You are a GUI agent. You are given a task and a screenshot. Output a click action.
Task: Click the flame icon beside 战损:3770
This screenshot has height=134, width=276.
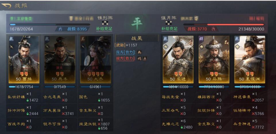pos(213,29)
